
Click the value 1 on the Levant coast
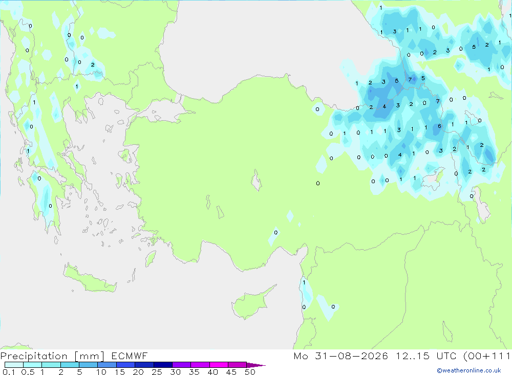[x=304, y=282]
